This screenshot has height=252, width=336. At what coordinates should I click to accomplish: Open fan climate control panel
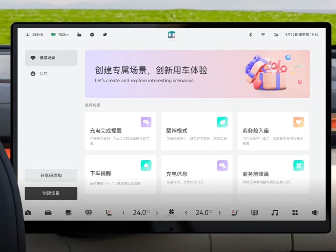[171, 212]
